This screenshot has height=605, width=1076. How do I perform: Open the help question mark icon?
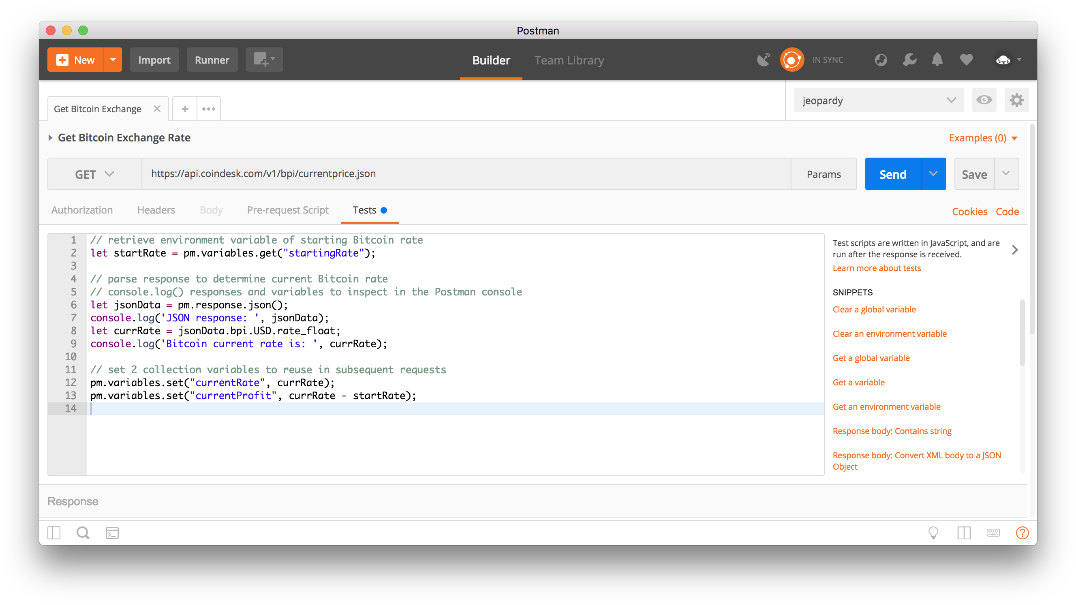[1022, 532]
